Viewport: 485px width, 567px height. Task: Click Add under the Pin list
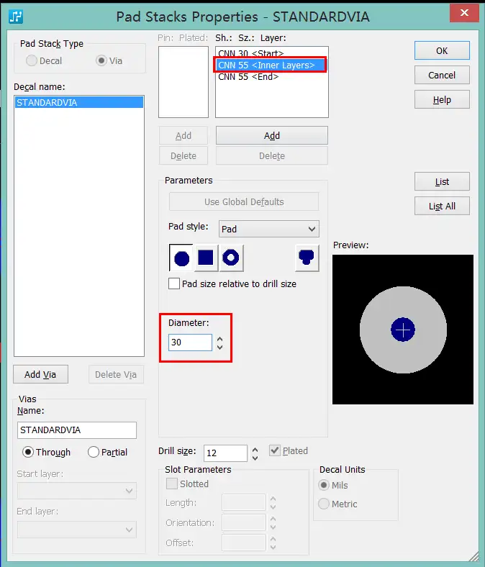(183, 135)
